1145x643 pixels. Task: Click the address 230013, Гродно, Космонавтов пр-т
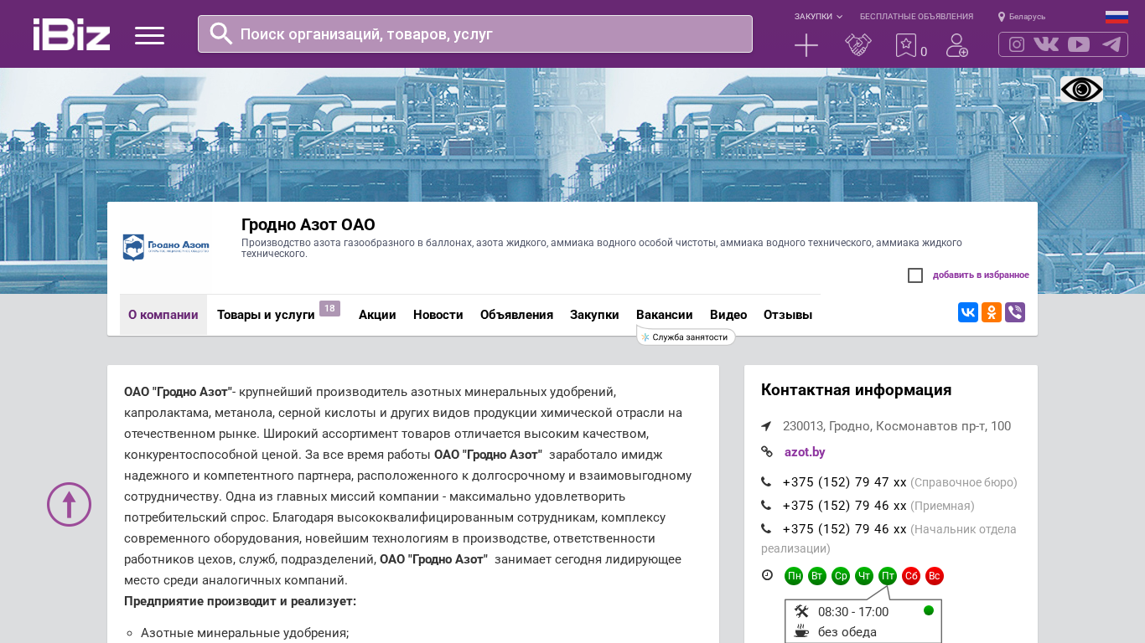pos(897,426)
